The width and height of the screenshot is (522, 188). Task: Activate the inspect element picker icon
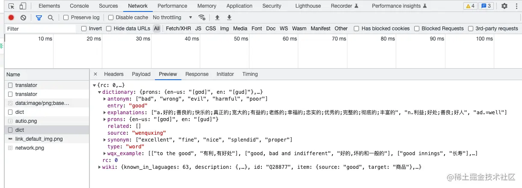point(12,6)
